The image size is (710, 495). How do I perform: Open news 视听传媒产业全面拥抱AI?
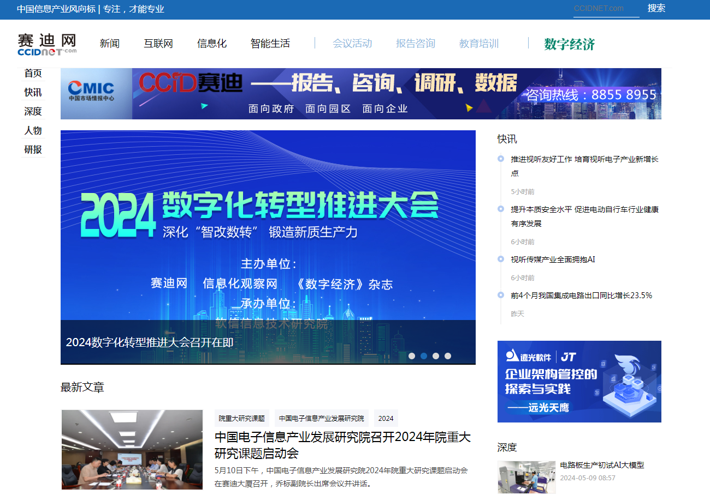pyautogui.click(x=553, y=259)
